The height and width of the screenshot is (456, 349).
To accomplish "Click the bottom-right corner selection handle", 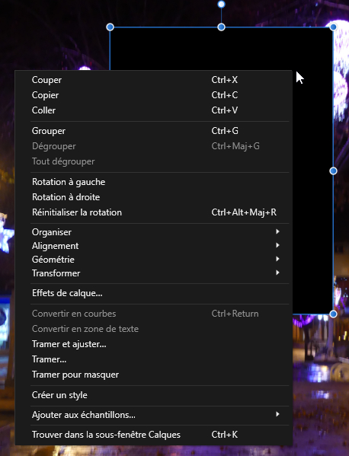I will click(333, 314).
